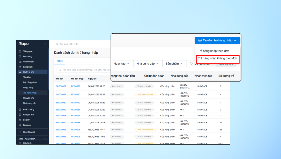Screen dimensions: 281x159
Task: Click Công ty THNHHH supplier cell
Action: (185, 86)
